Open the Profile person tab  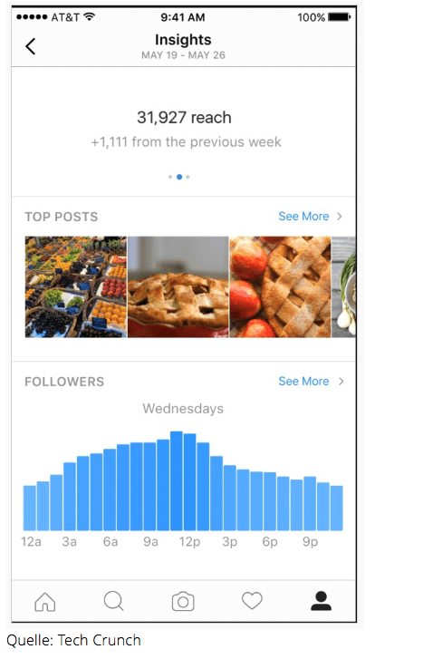coord(321,601)
